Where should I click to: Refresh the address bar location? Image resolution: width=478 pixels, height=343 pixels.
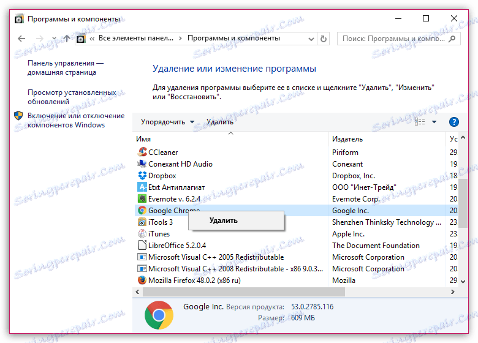pos(323,39)
